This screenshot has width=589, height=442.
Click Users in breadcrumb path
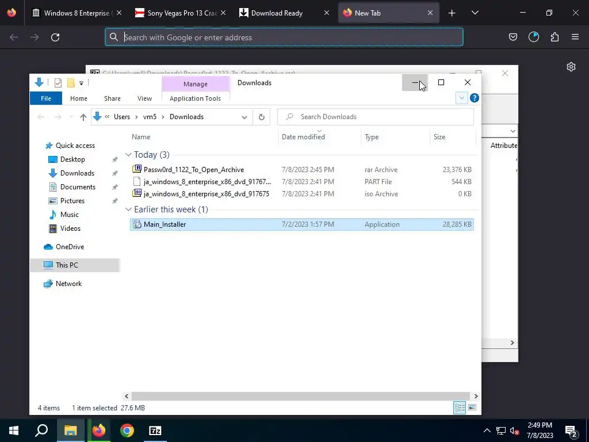click(x=122, y=117)
